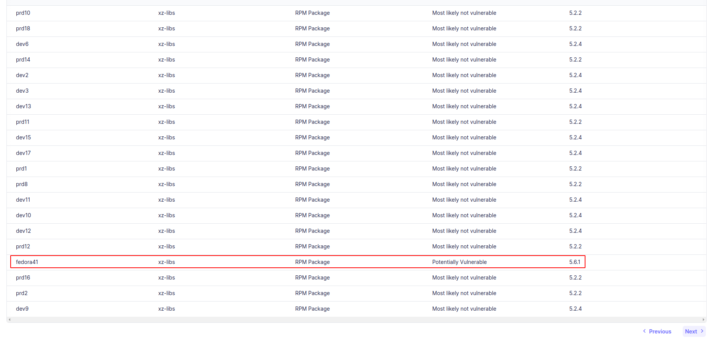Select the dev13 host entry

click(x=24, y=106)
